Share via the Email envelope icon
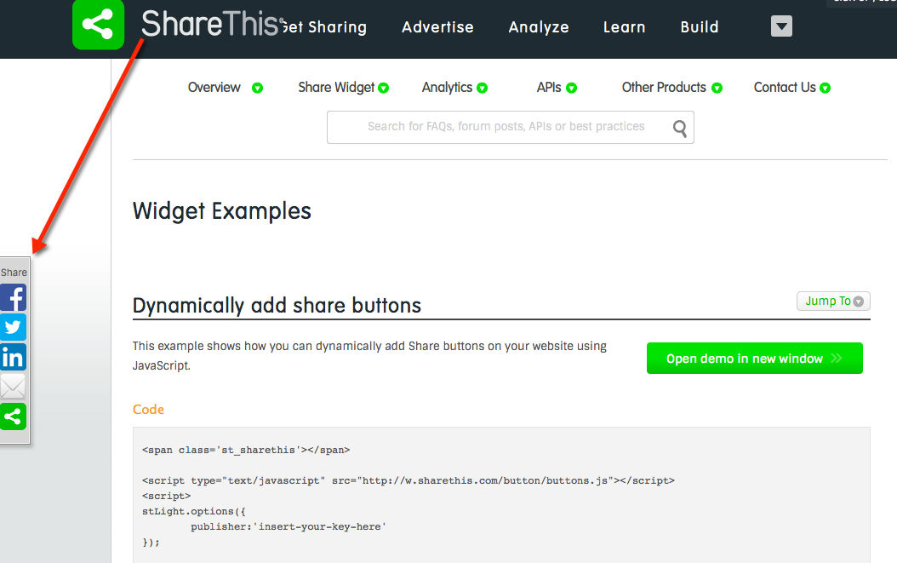The height and width of the screenshot is (563, 897). [x=13, y=387]
